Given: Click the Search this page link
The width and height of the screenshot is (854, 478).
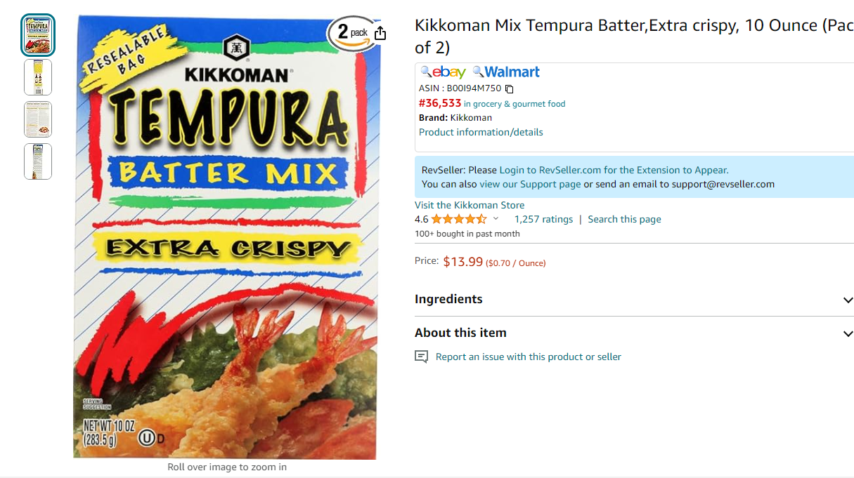Looking at the screenshot, I should pyautogui.click(x=624, y=219).
